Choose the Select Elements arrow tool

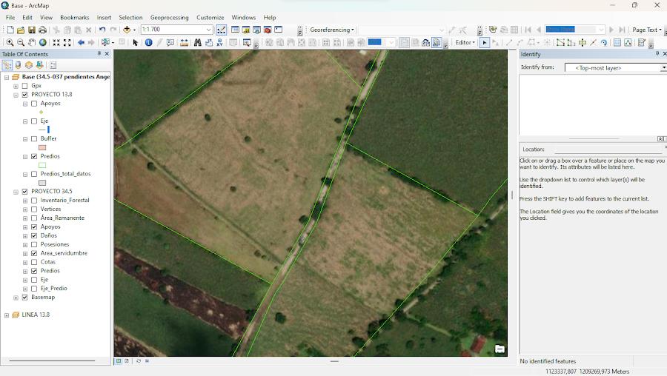click(x=136, y=42)
